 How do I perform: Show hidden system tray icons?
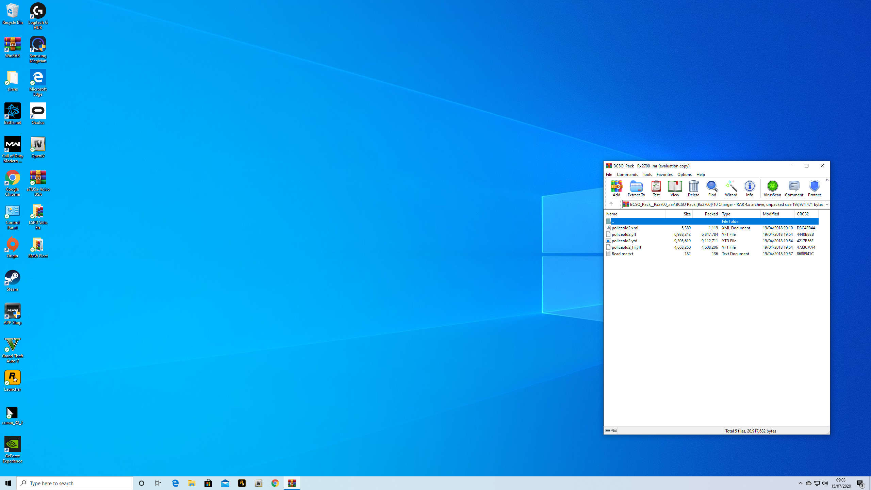click(x=800, y=483)
